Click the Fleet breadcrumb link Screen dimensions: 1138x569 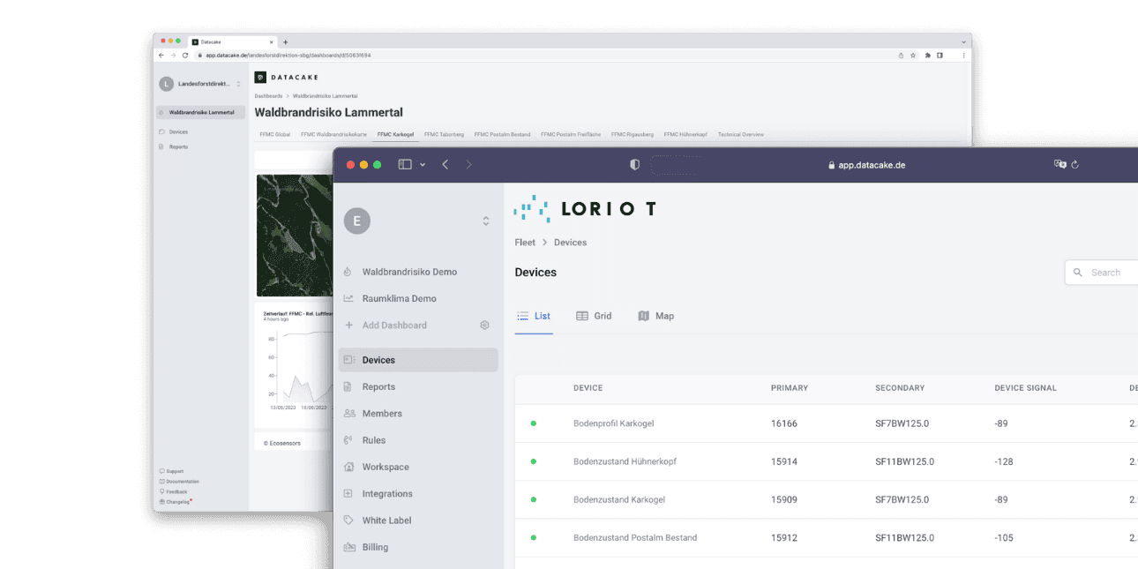[x=525, y=243]
